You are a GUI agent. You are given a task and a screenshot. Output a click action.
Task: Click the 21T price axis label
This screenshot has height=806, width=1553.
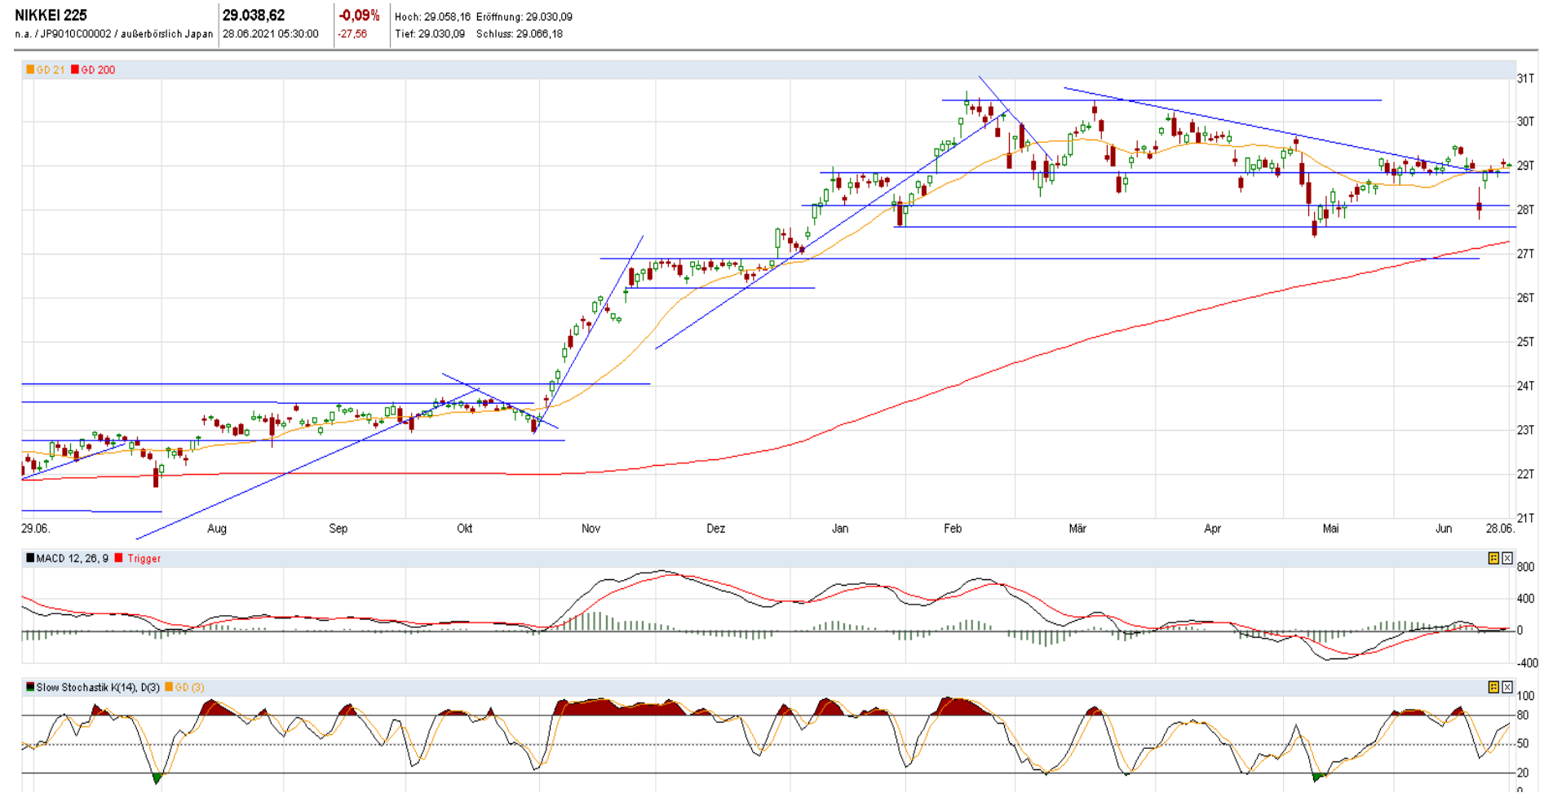(1525, 518)
